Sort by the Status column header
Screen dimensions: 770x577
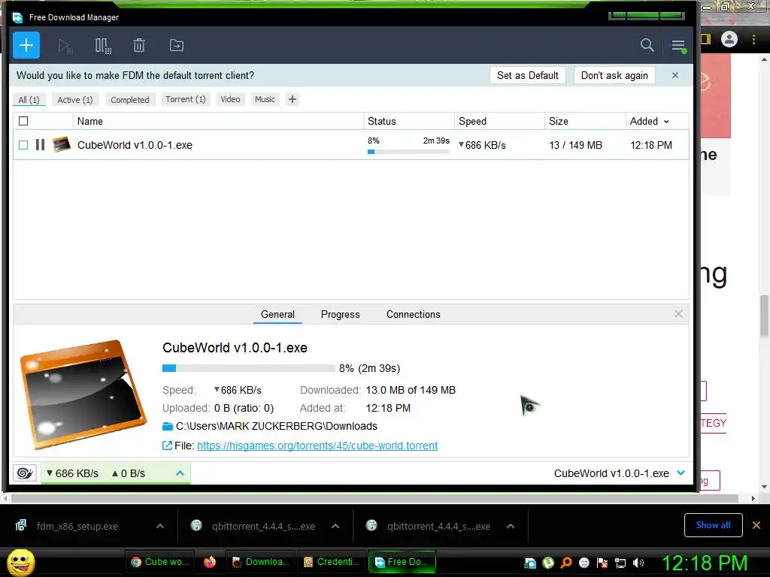(408, 121)
